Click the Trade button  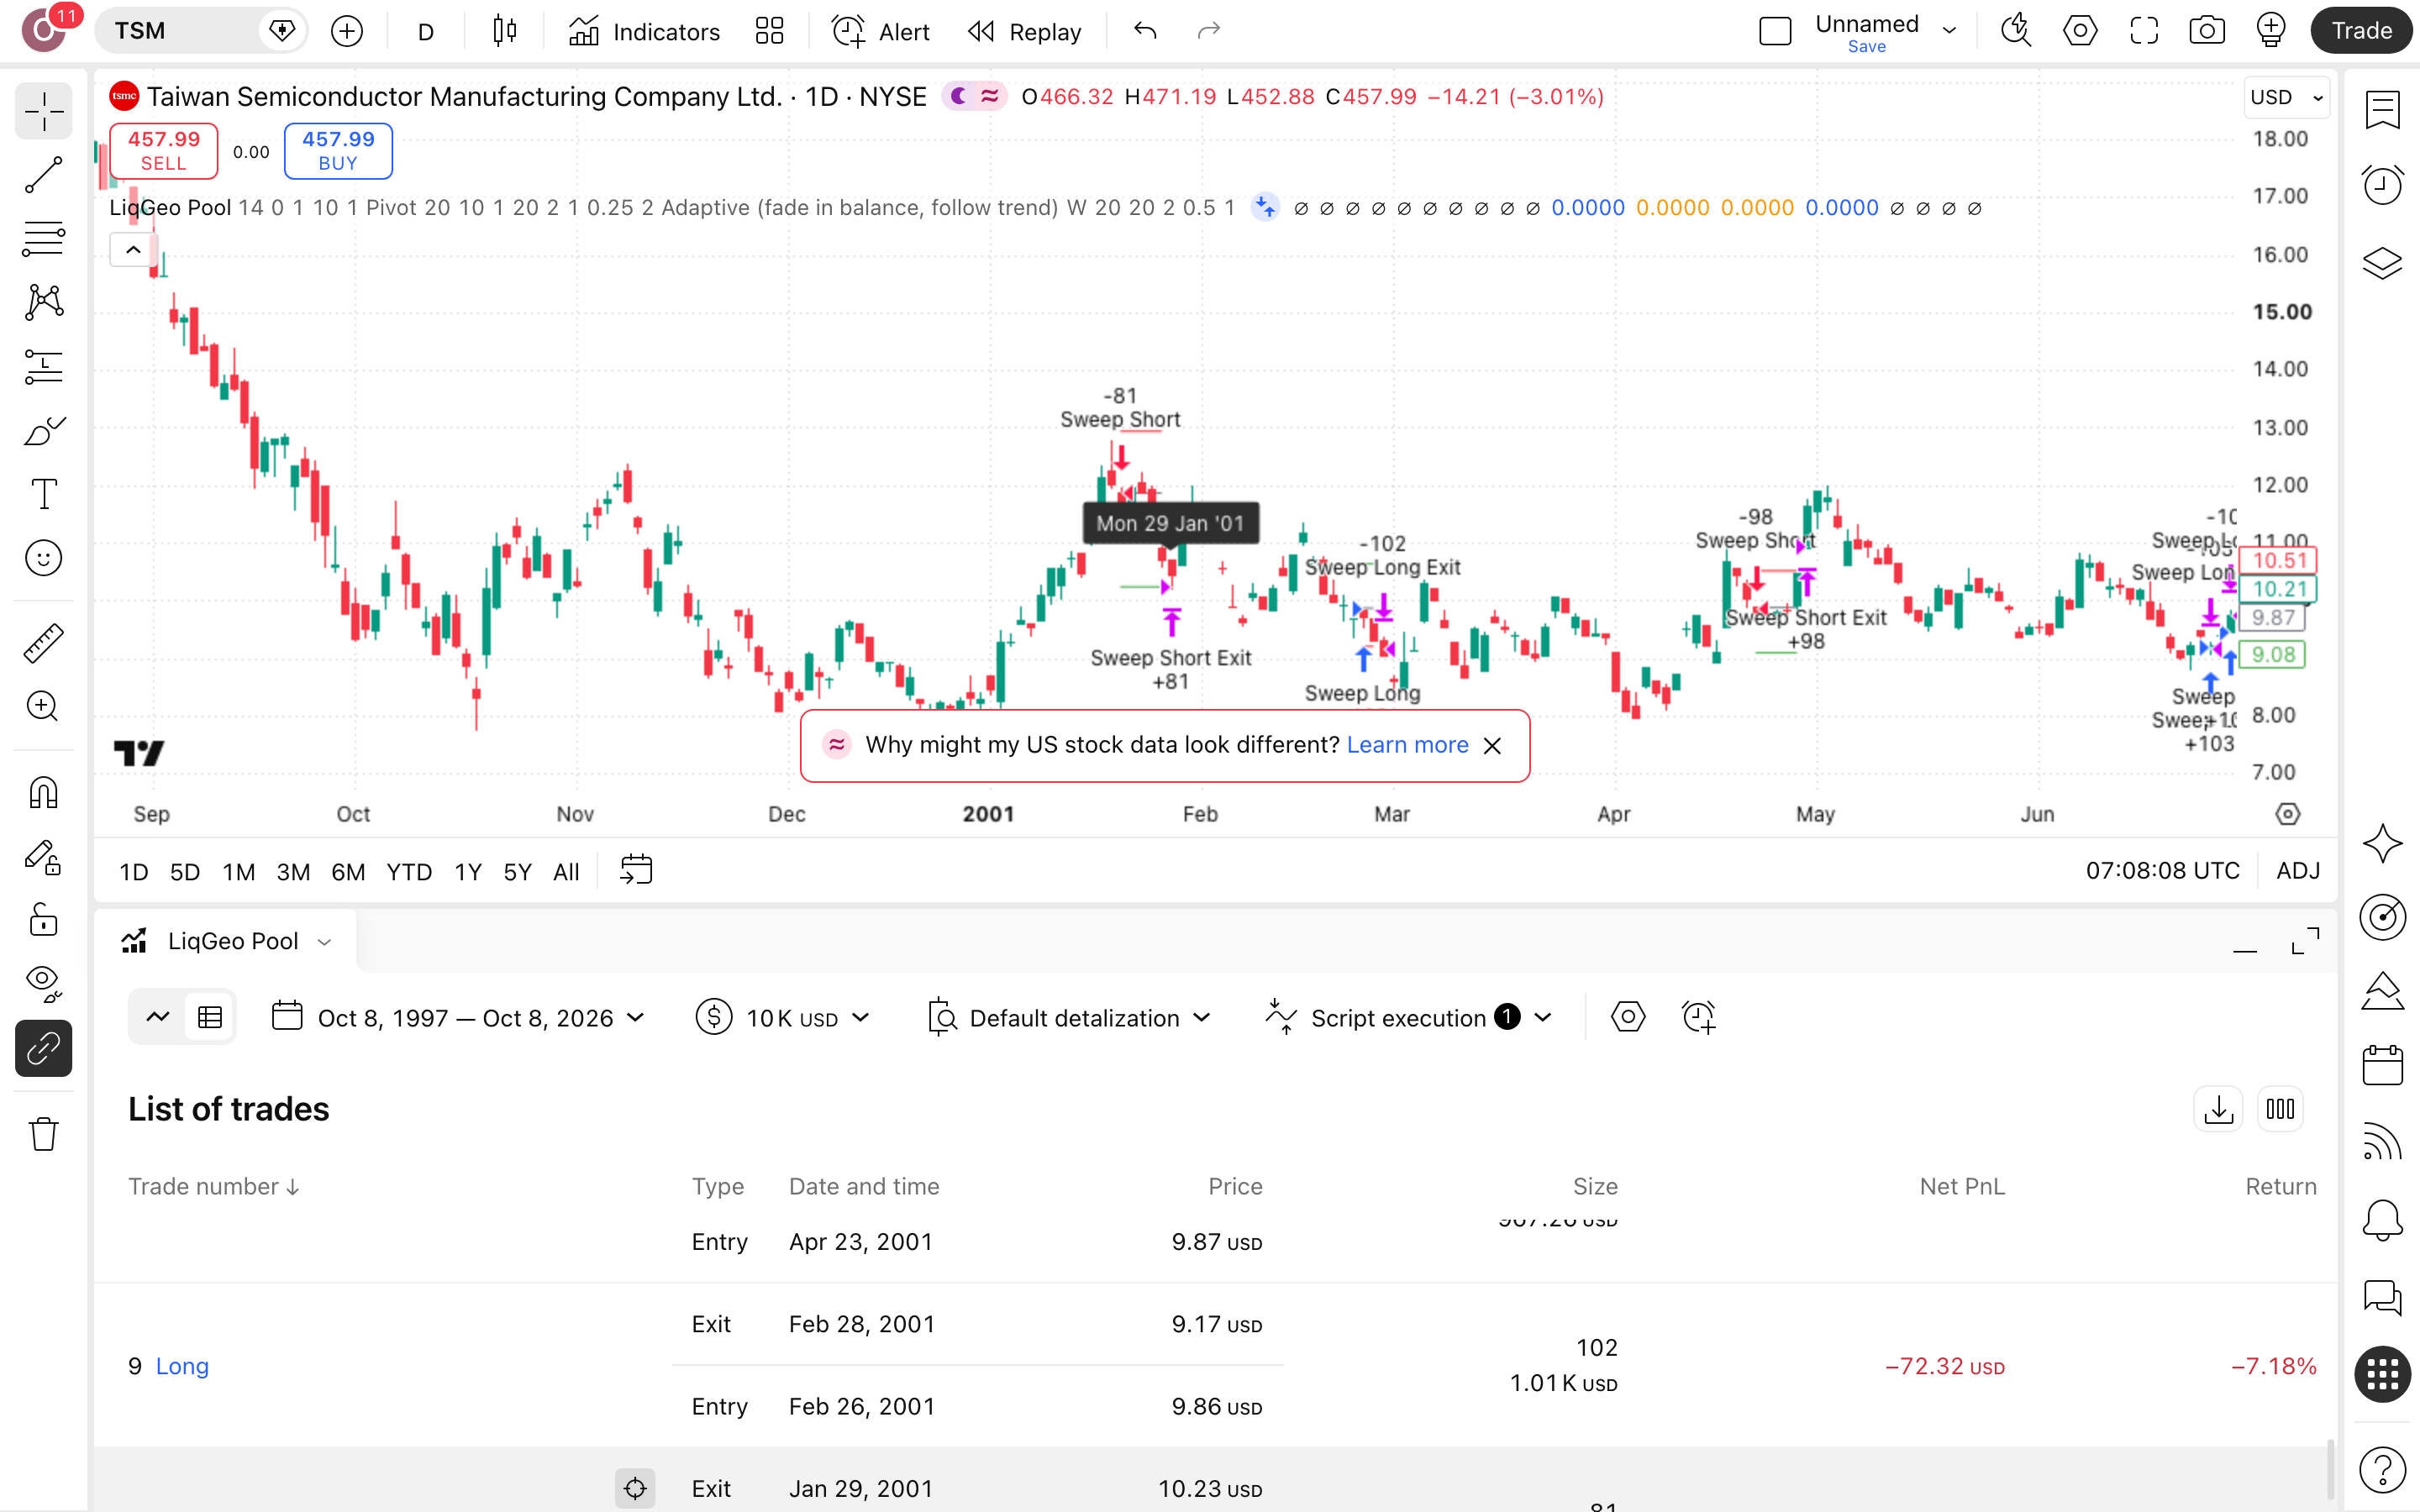(x=2361, y=31)
